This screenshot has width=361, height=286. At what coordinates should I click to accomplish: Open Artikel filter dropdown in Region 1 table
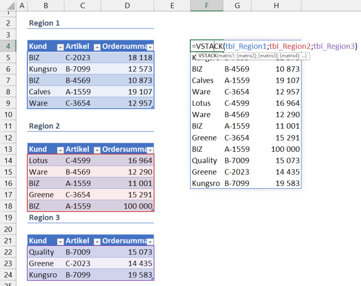coord(97,47)
